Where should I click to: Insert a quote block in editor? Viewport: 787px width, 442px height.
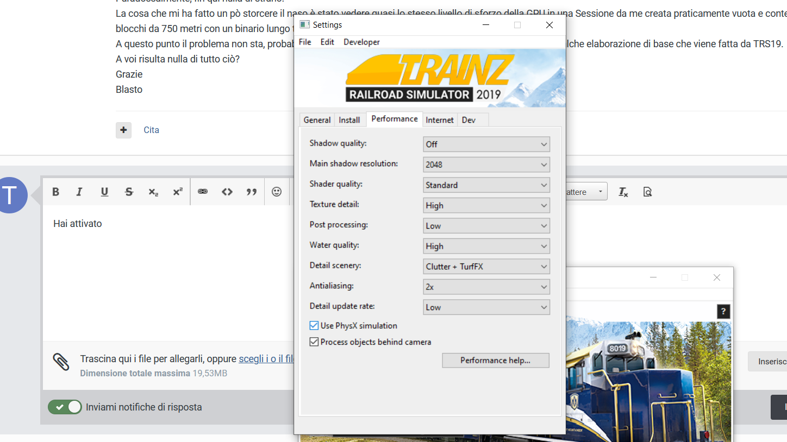click(252, 192)
